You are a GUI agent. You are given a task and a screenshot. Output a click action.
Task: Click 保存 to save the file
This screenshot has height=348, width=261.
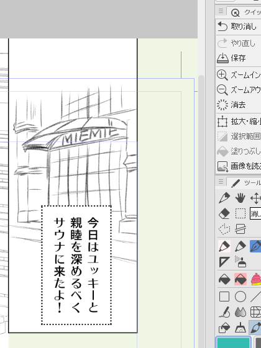(x=239, y=58)
